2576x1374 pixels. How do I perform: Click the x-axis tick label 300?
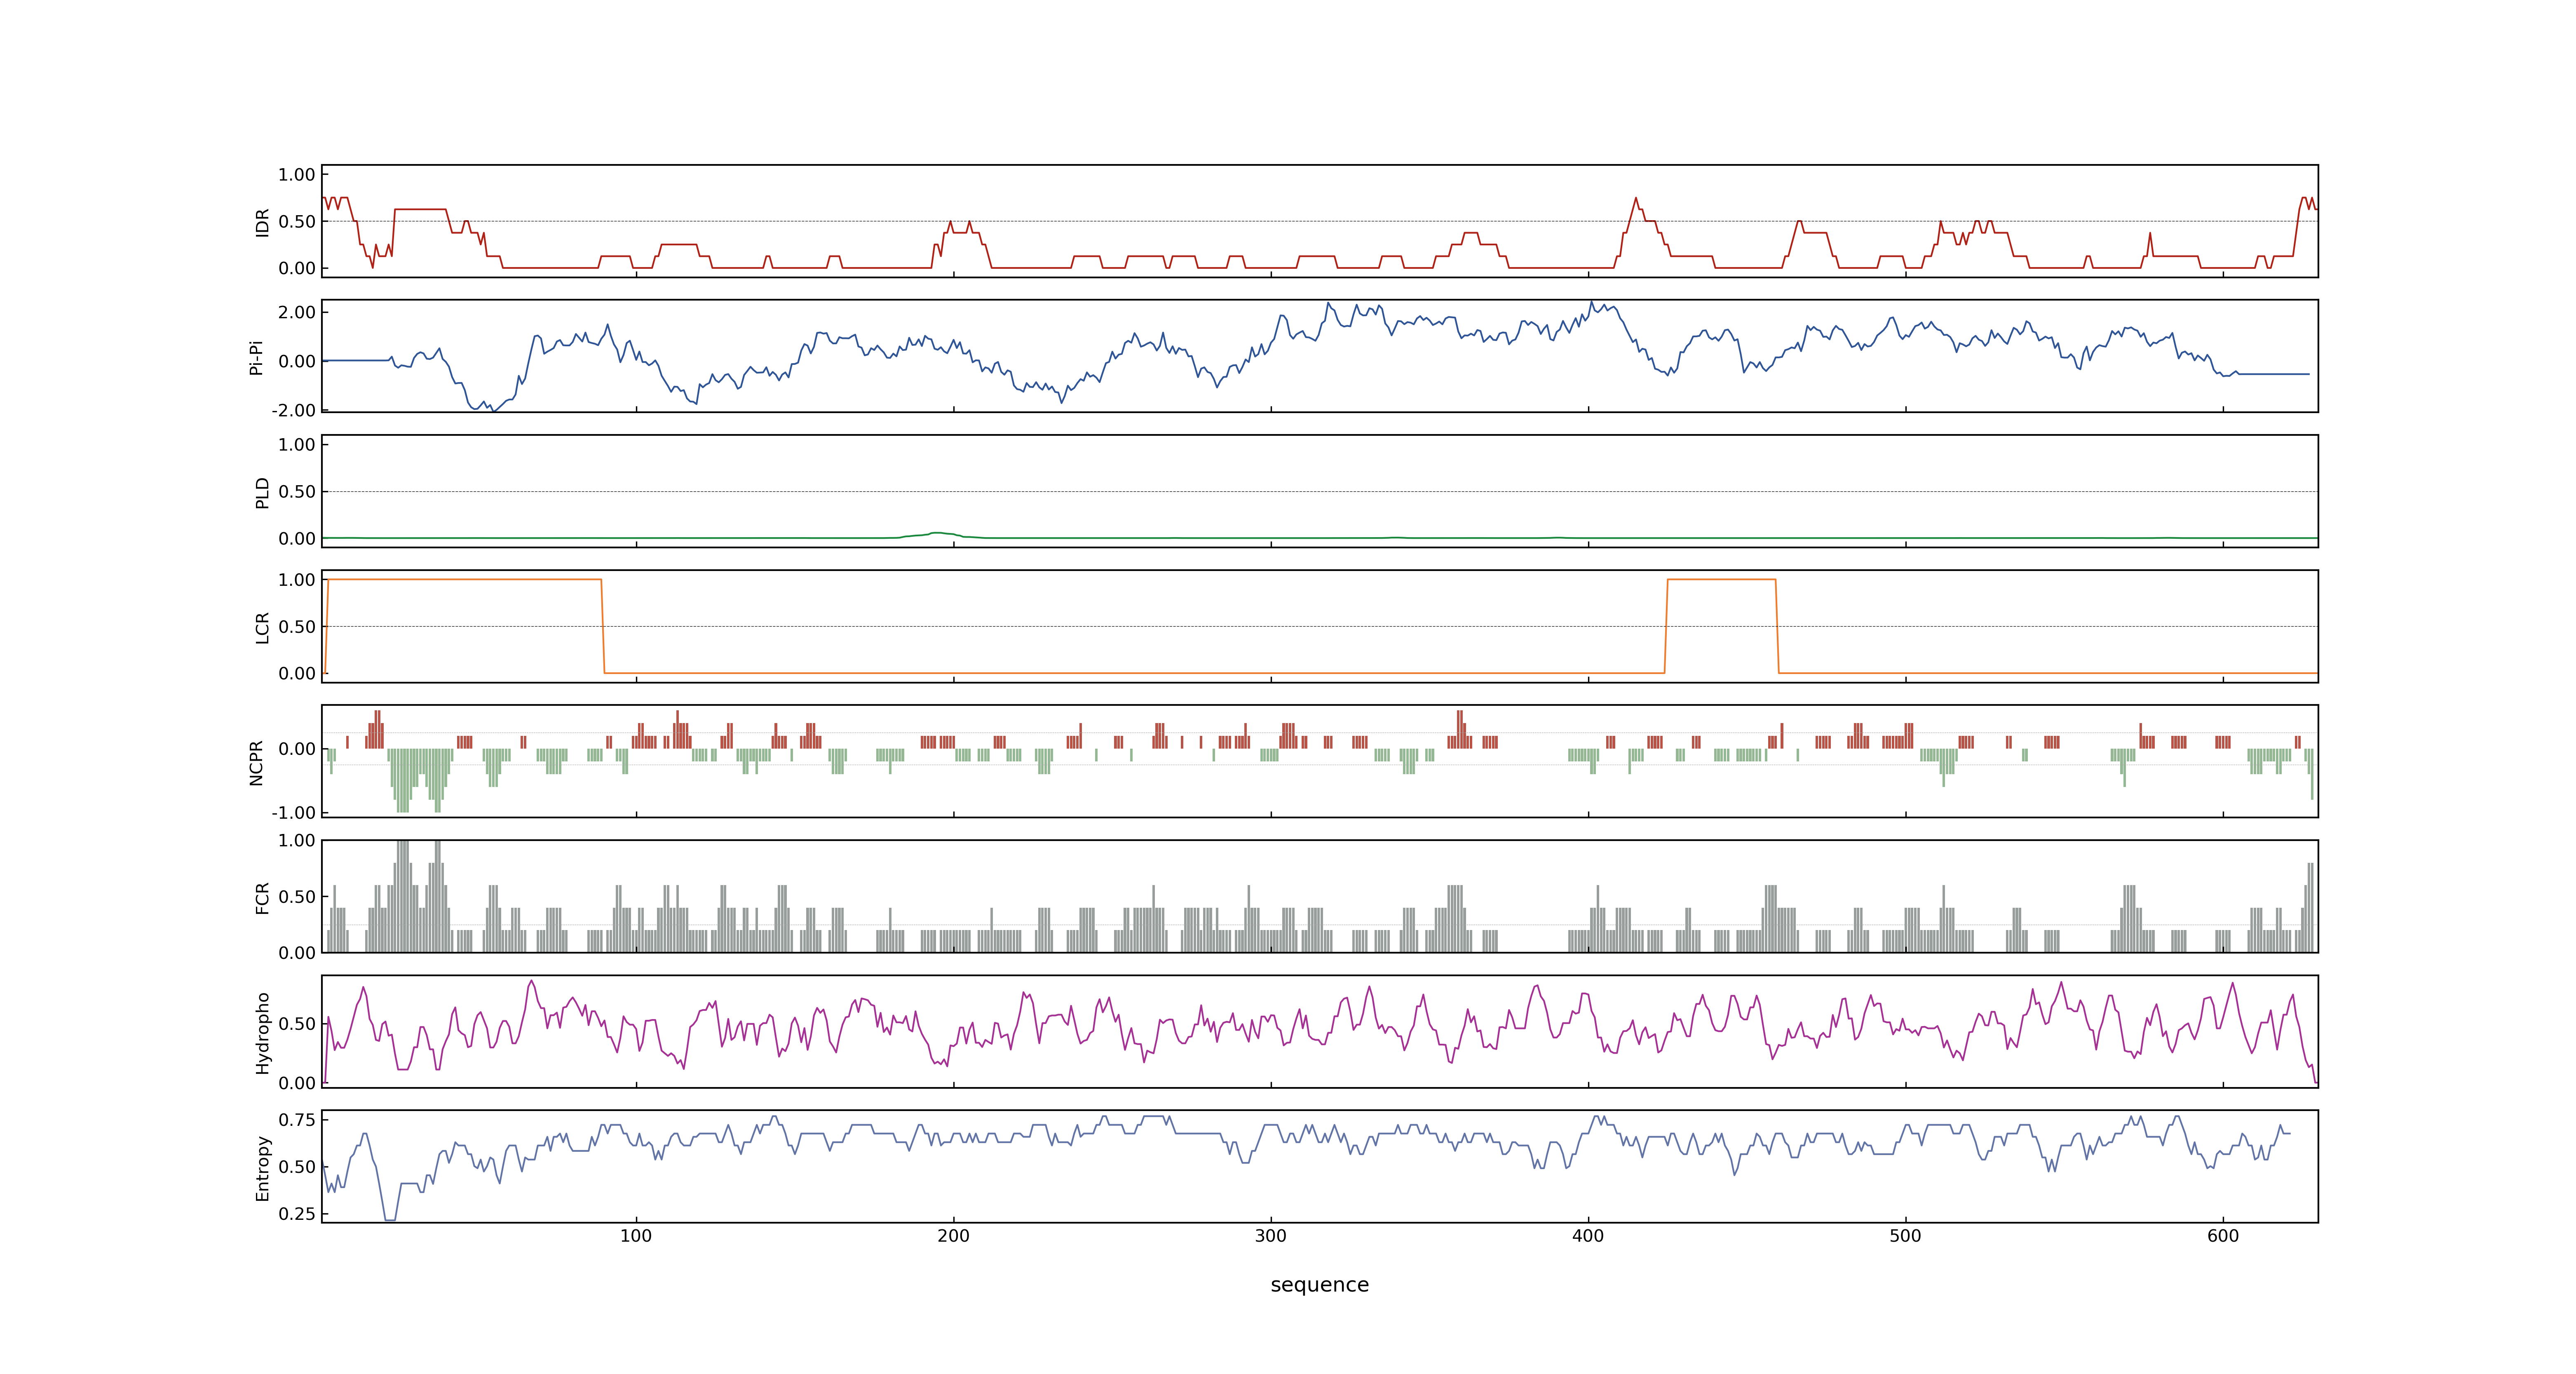(x=1271, y=1236)
